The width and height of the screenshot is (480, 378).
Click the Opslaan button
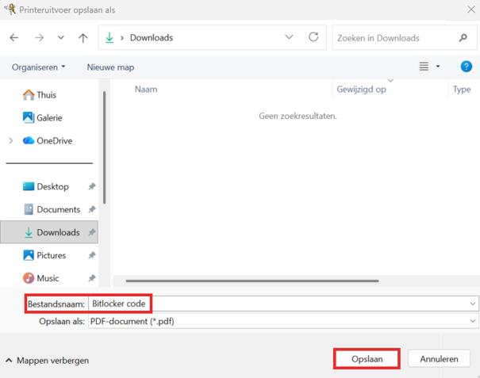(x=367, y=359)
